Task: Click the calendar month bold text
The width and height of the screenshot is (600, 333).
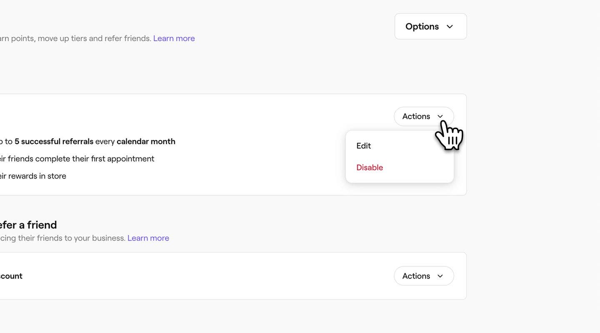Action: click(x=146, y=141)
